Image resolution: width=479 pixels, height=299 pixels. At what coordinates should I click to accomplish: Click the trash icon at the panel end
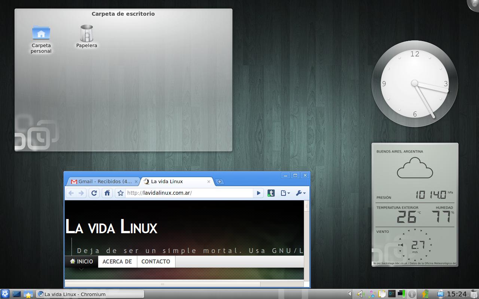[475, 294]
